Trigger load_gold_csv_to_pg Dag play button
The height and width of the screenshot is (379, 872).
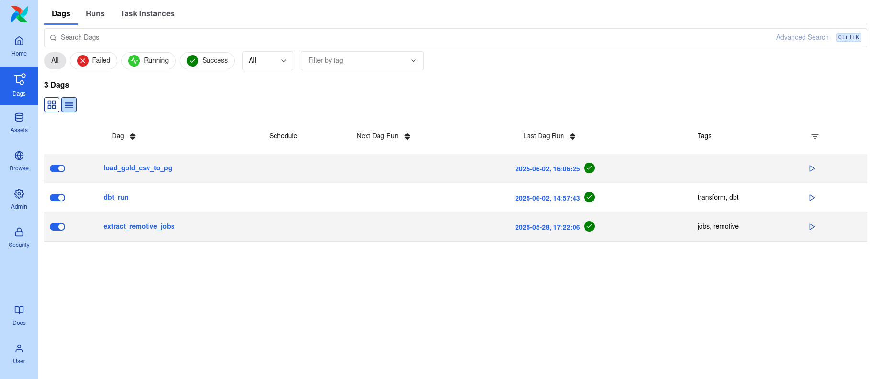pos(812,168)
